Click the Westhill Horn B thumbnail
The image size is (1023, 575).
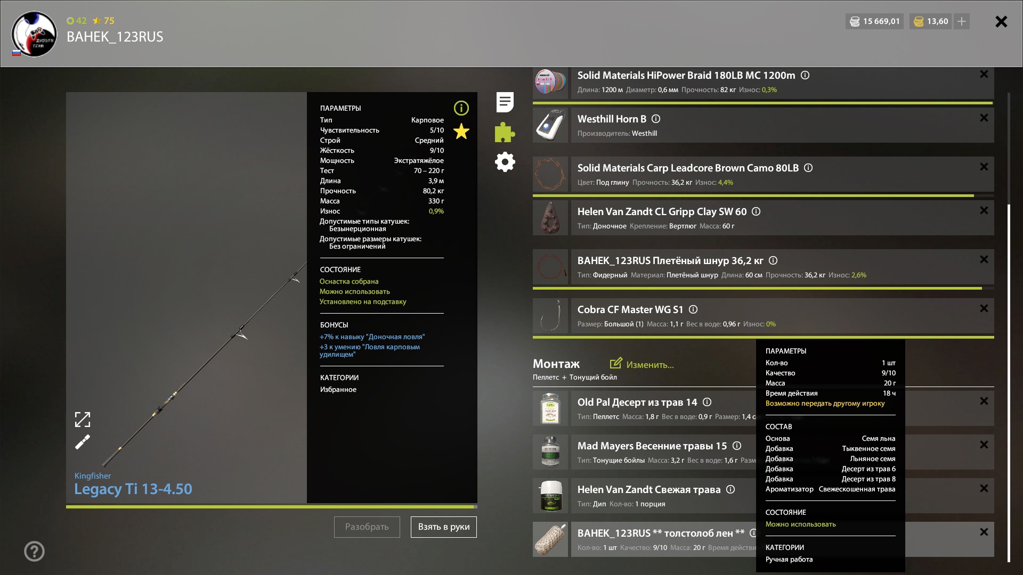click(550, 125)
